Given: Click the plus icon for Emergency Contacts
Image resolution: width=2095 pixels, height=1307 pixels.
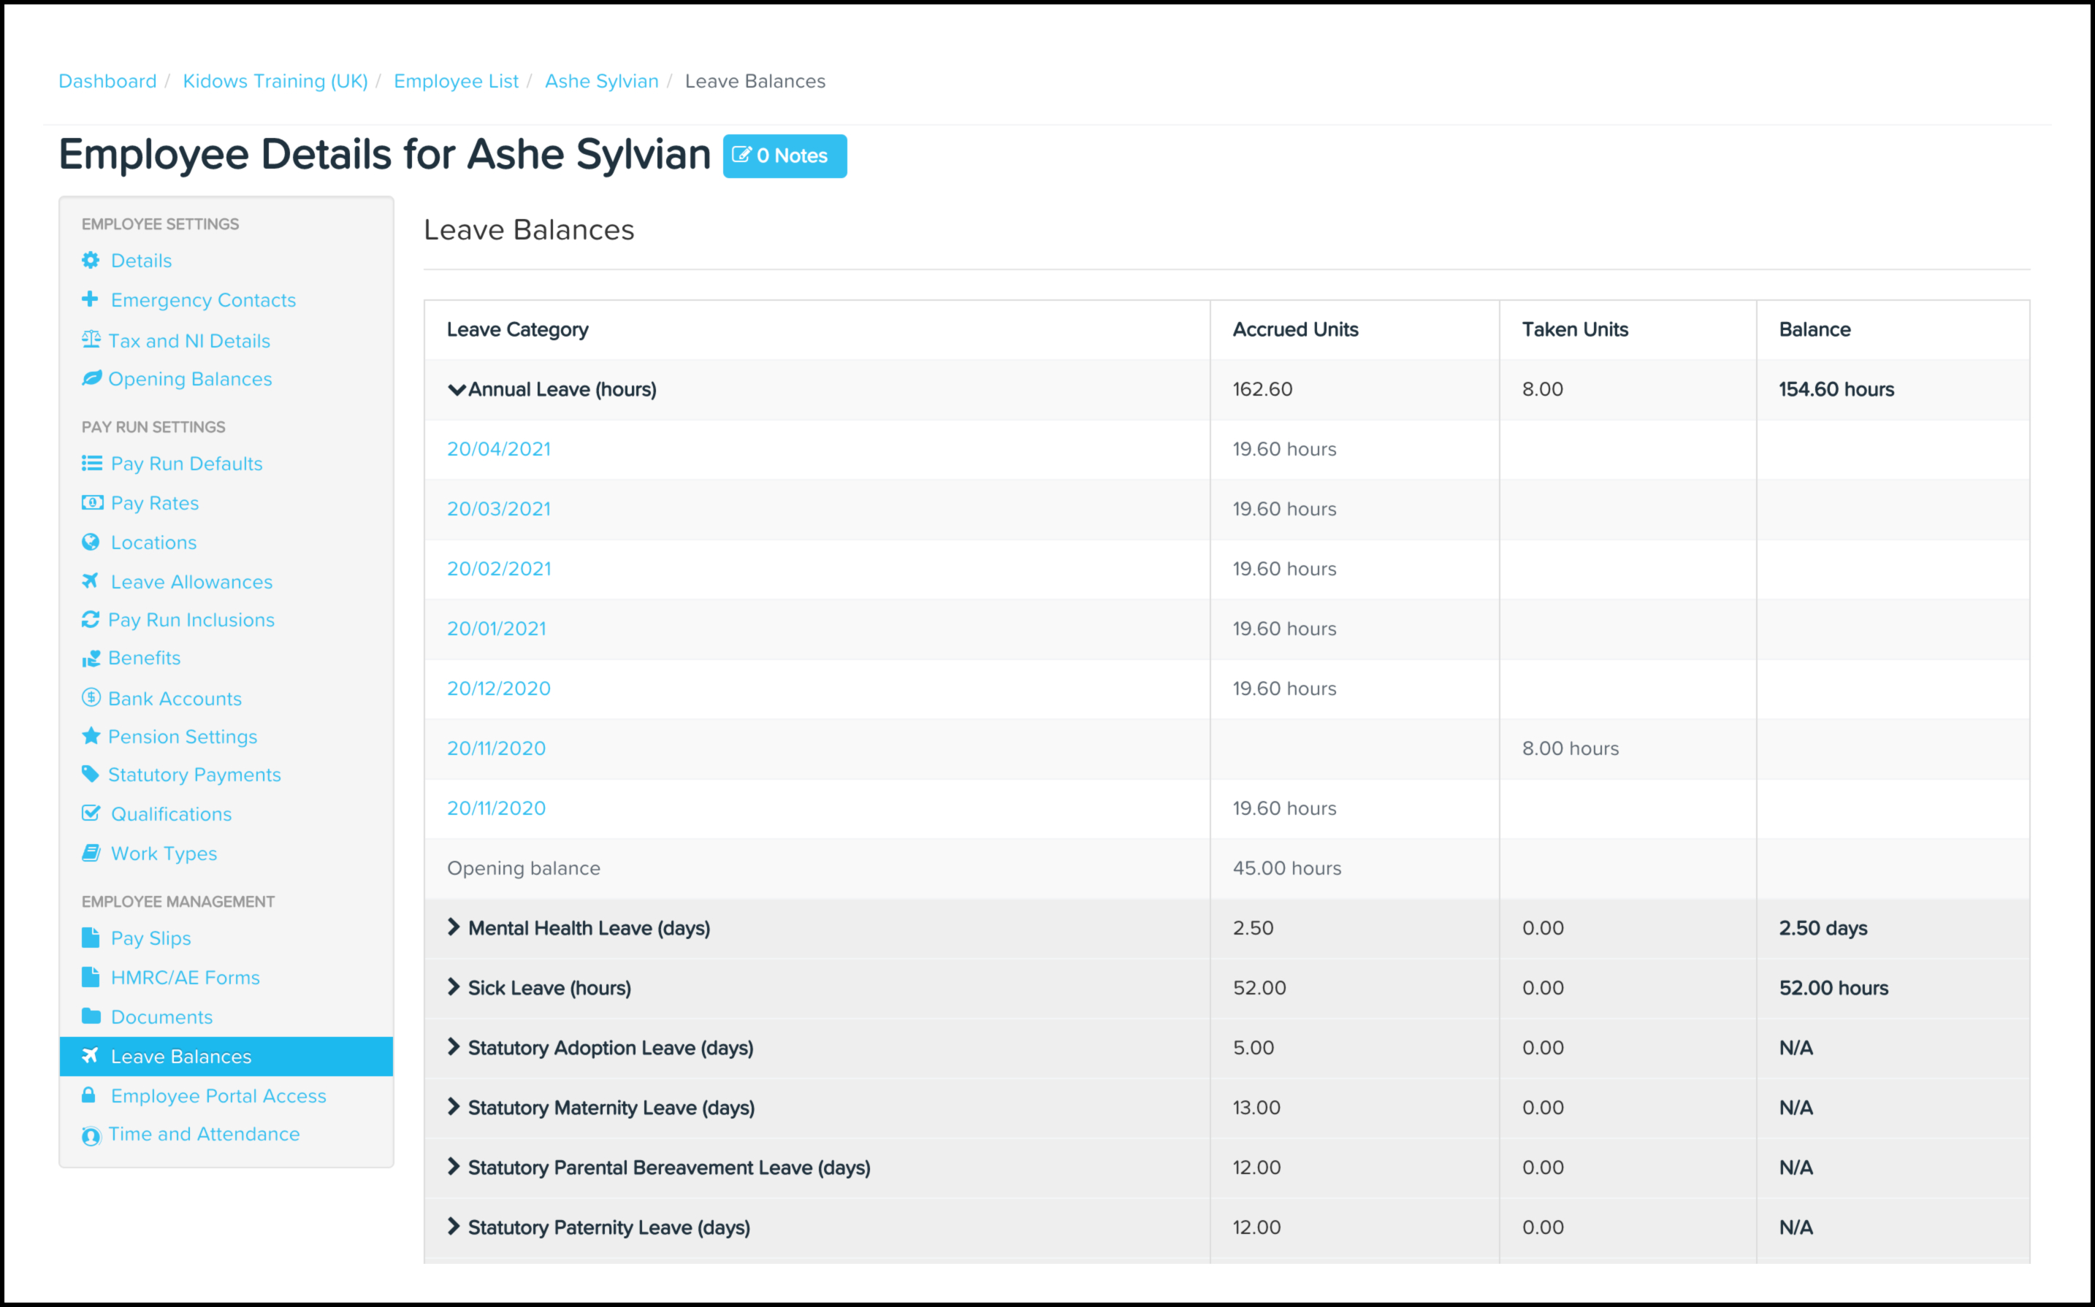Looking at the screenshot, I should pyautogui.click(x=90, y=299).
